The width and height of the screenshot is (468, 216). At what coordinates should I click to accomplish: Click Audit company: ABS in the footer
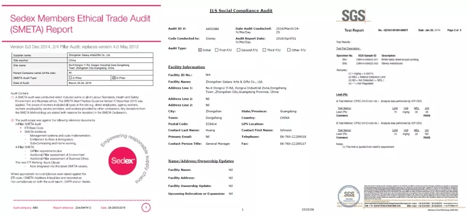[25, 207]
